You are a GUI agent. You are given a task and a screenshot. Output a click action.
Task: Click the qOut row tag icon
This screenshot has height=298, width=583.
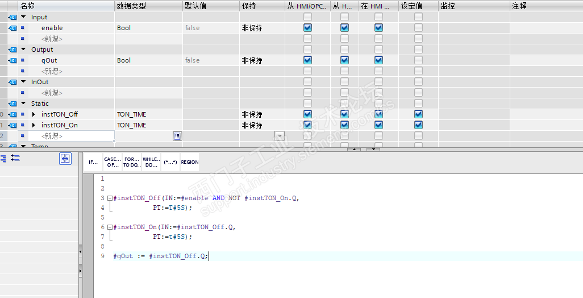pyautogui.click(x=13, y=61)
